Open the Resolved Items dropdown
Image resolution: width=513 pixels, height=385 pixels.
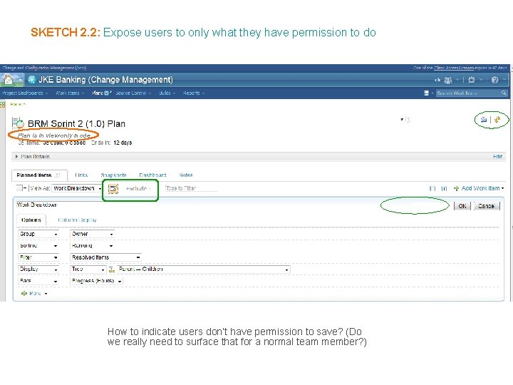tap(105, 257)
